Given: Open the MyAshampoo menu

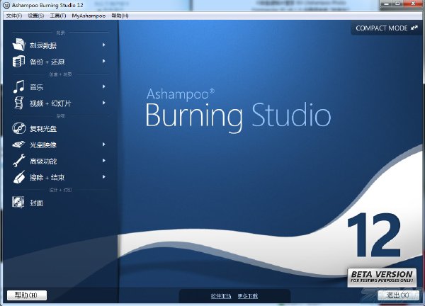Looking at the screenshot, I should 89,16.
